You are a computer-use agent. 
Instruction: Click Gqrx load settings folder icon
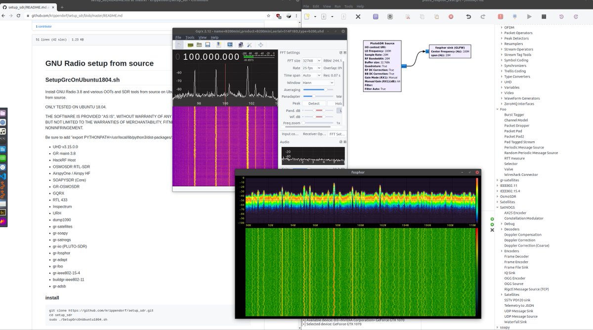[199, 44]
